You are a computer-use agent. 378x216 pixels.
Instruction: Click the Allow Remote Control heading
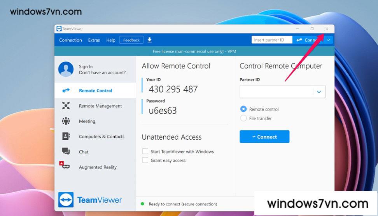coord(176,66)
